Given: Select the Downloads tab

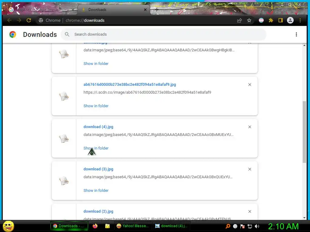Looking at the screenshot, I should pos(114,9).
